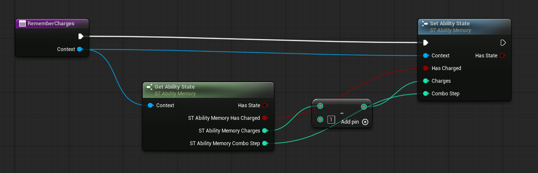Click Combo Step input pin
Viewport: 538px width, 173px height.
[x=426, y=93]
